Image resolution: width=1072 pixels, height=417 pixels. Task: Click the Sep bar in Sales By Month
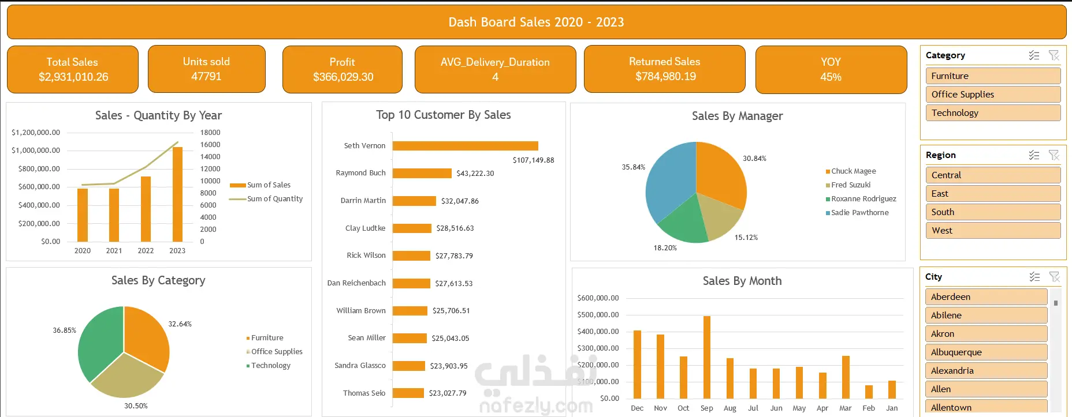(707, 357)
